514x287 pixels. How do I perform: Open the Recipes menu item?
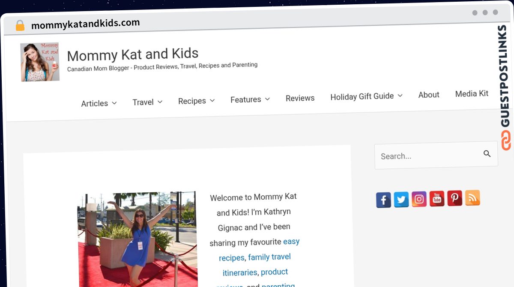192,101
